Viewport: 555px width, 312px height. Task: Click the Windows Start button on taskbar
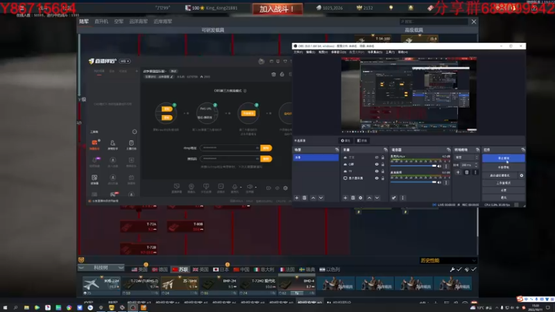[x=5, y=308]
